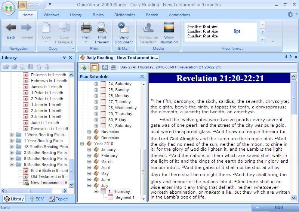Open quick access toolbar customize dropdown
Image resolution: width=299 pixels, height=212 pixels.
coord(50,4)
